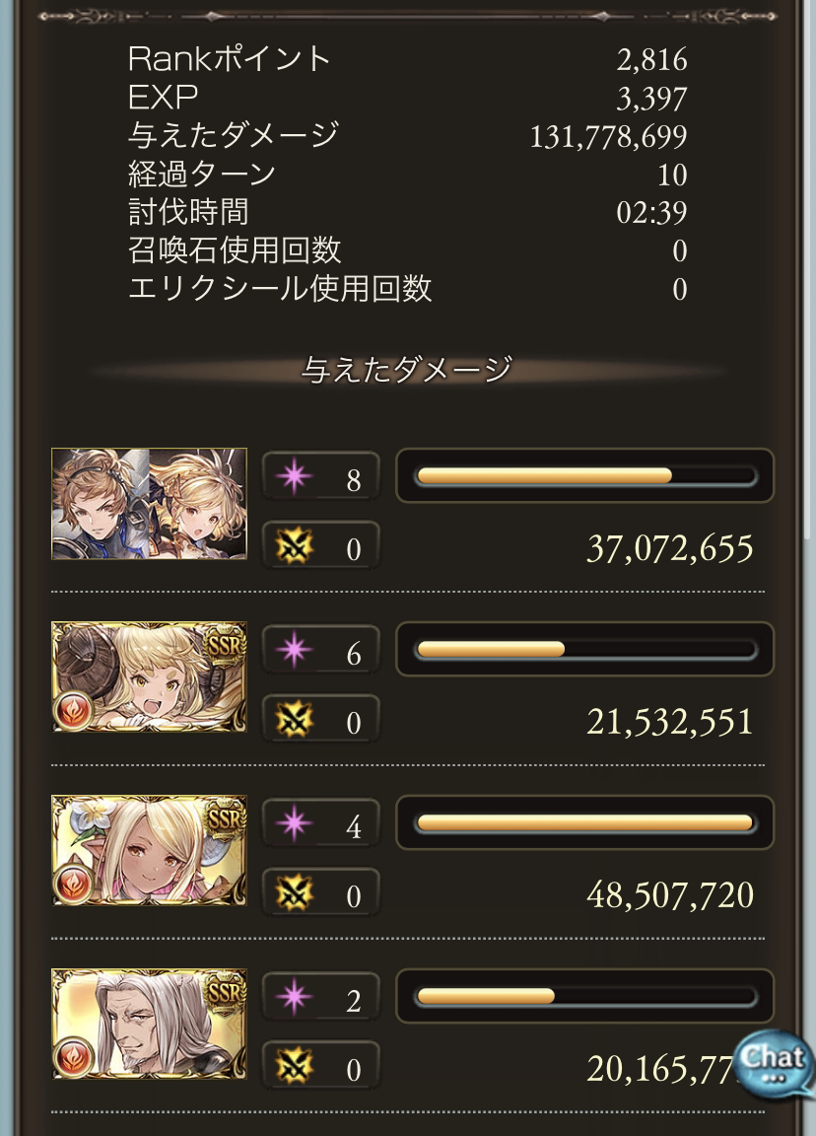Click the purple star icon showing 2
Image resolution: width=816 pixels, height=1136 pixels.
(295, 998)
